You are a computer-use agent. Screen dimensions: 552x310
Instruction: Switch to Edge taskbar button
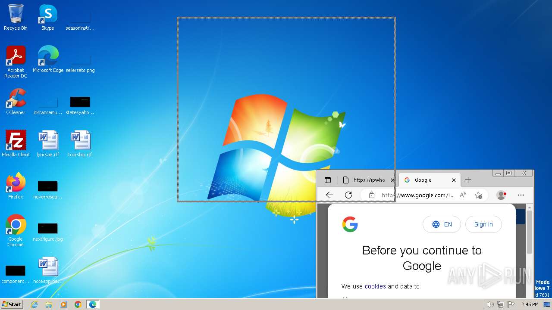(93, 304)
